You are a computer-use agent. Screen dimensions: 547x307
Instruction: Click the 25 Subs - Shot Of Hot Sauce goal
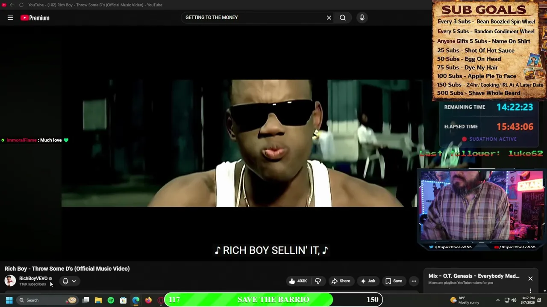point(476,50)
